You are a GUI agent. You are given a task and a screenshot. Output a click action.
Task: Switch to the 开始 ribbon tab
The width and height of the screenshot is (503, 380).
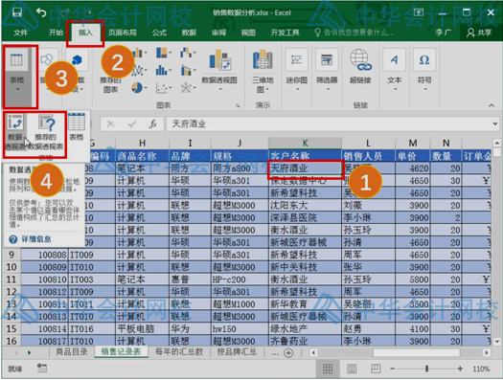click(x=56, y=33)
